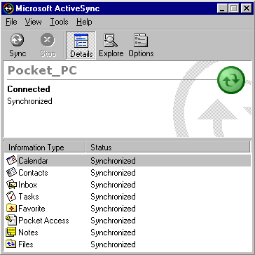Click Synchronized text under Connected
The width and height of the screenshot is (255, 255).
click(x=29, y=101)
